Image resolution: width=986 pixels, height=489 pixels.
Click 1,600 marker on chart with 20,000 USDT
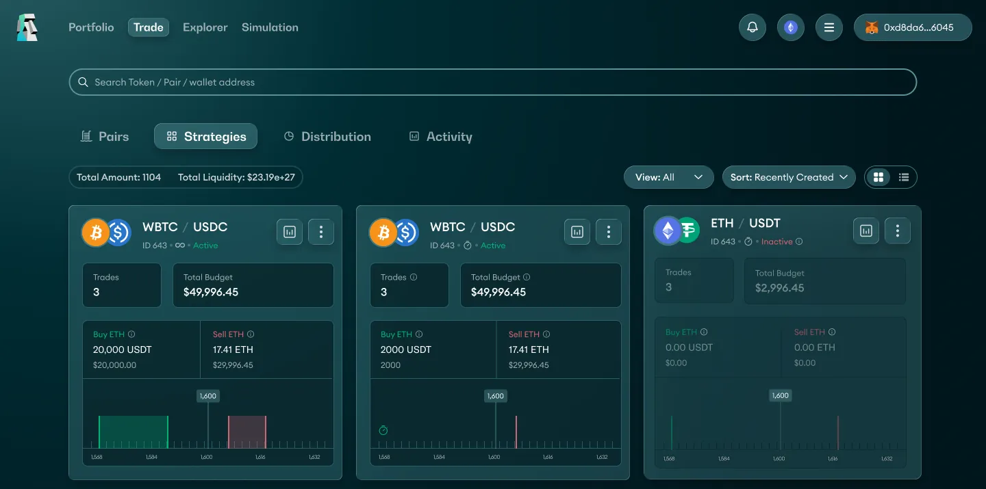(207, 396)
